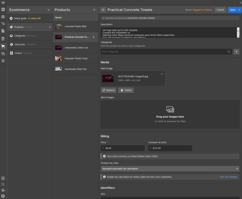This screenshot has width=242, height=199.
Task: Select Discounts in Ecommerce menu
Action: [x=20, y=44]
